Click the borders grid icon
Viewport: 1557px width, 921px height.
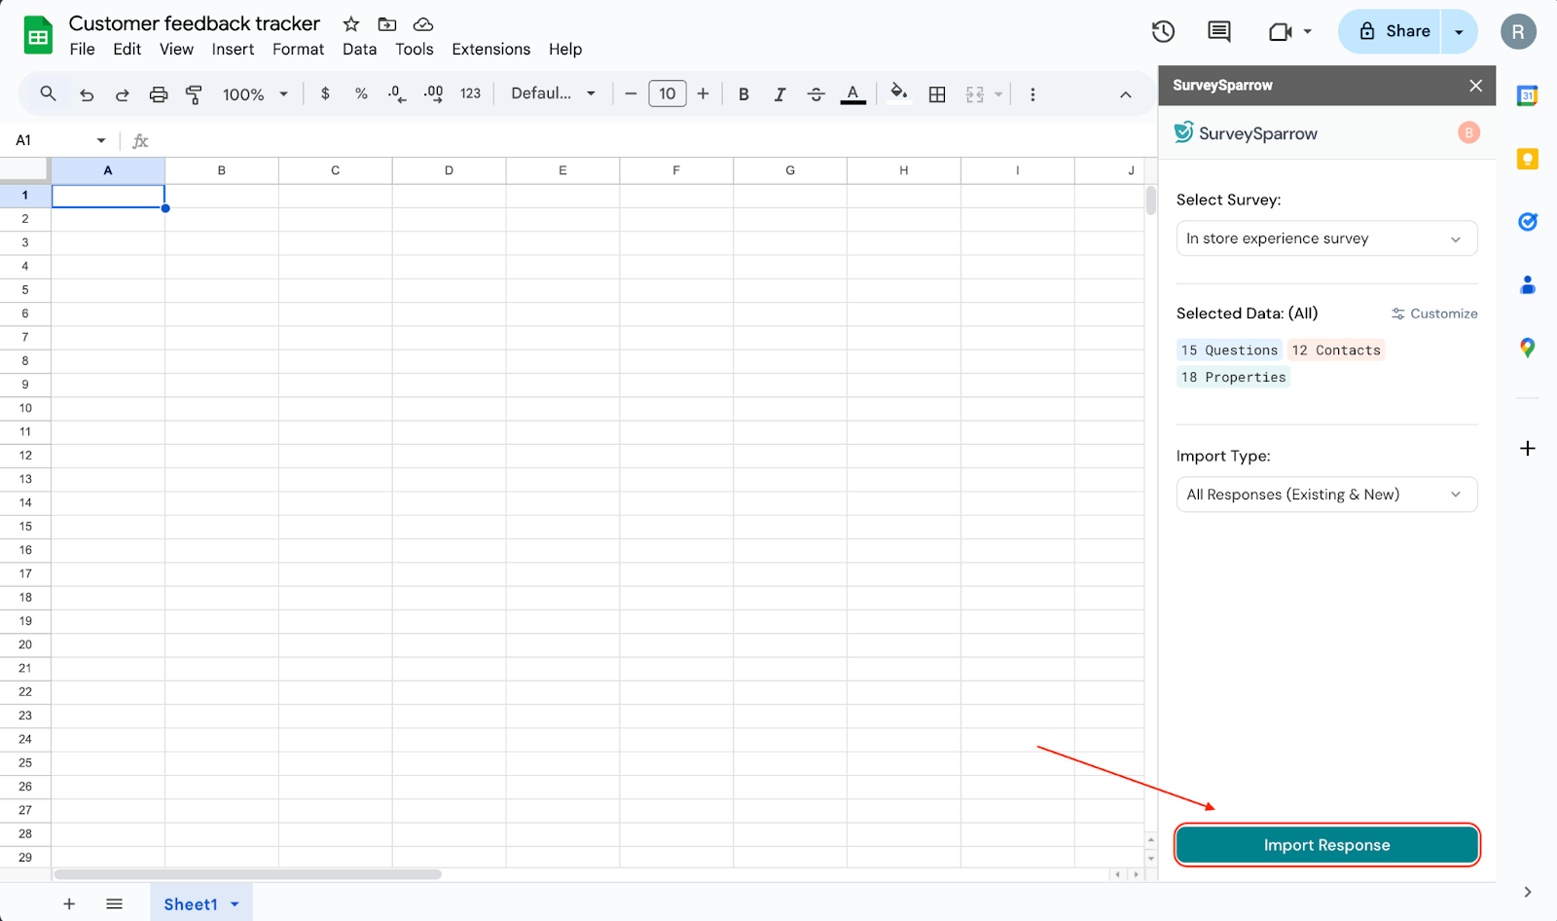[937, 94]
